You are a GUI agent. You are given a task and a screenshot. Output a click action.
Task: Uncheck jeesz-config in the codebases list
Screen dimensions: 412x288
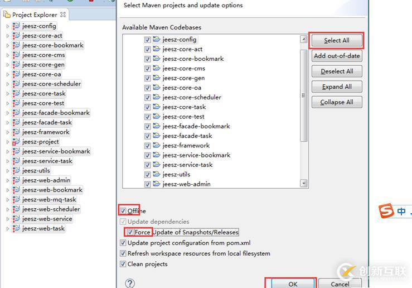point(147,40)
